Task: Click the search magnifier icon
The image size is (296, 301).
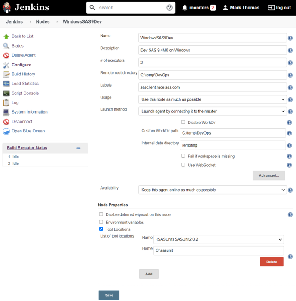Action: (x=92, y=7)
